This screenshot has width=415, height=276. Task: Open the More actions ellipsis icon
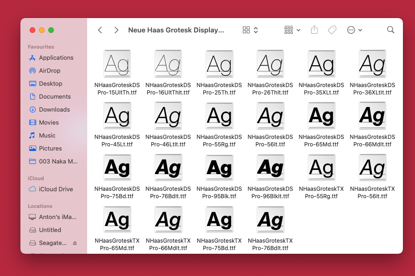click(351, 30)
